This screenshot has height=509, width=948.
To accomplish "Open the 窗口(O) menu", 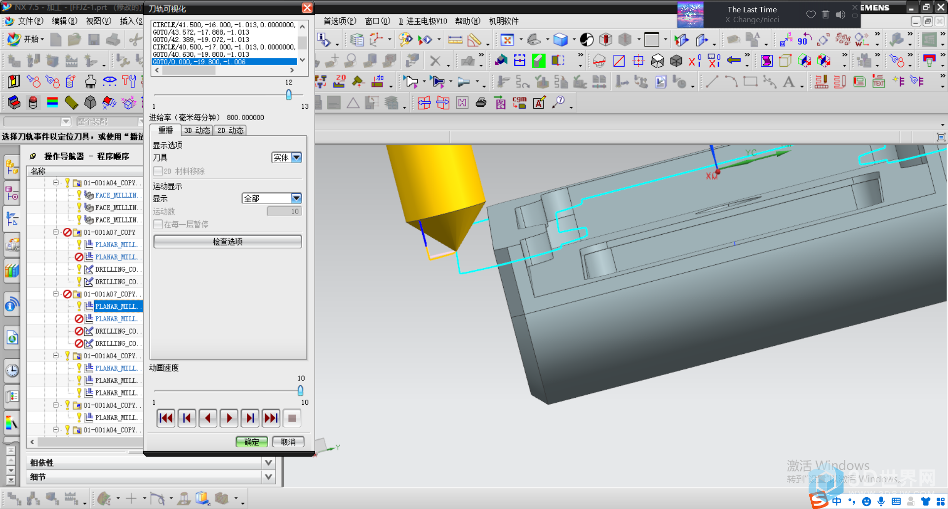I will coord(378,21).
